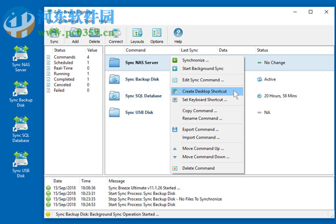Select the Sync SQL Database folder icon
Screen dimensions: 336x224
tap(114, 96)
